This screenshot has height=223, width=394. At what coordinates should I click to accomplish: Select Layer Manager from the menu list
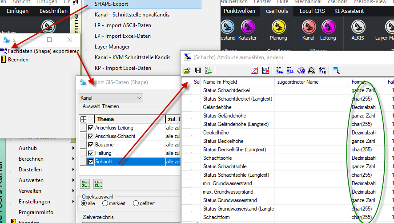pos(112,47)
